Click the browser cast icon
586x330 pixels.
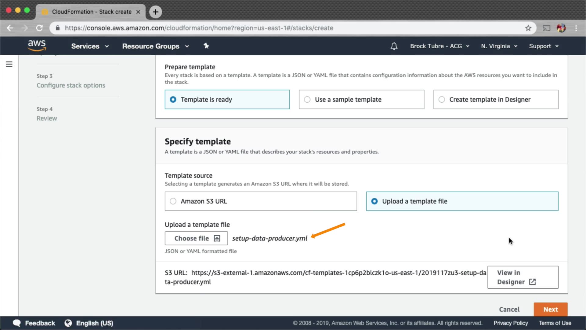(546, 28)
